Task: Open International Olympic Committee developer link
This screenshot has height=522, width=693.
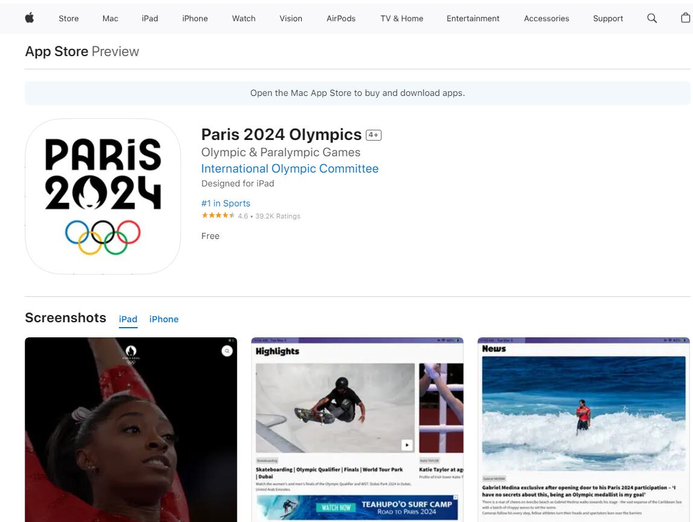Action: 290,169
